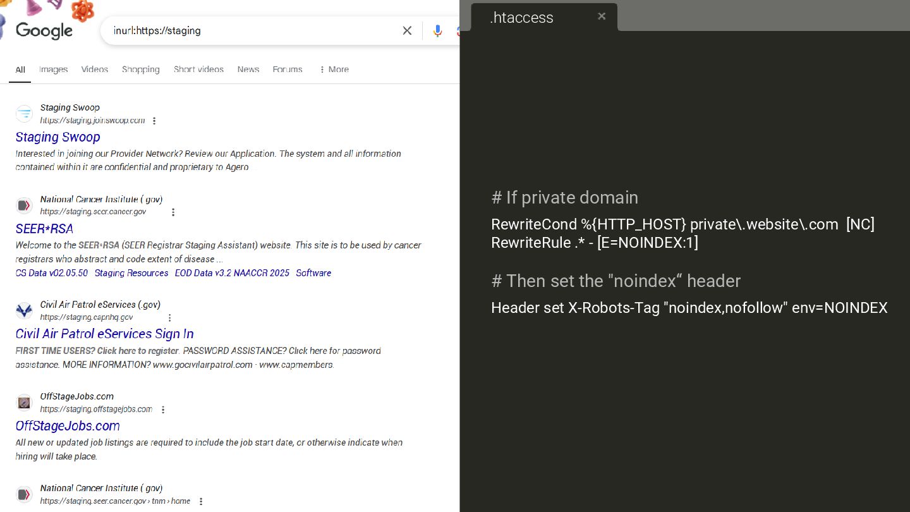
Task: Click the National Cancer Institute site name above SEER*RSA
Action: tap(101, 199)
